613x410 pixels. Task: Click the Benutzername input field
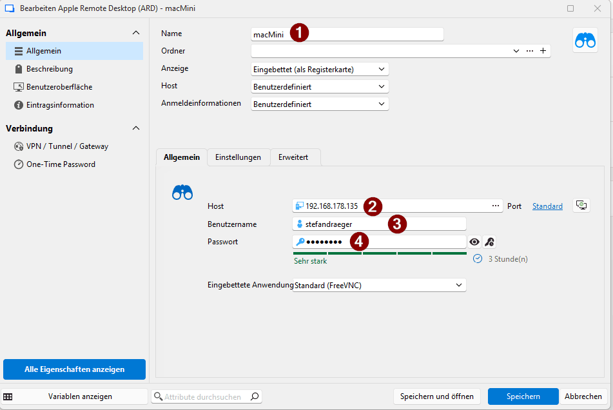(379, 224)
